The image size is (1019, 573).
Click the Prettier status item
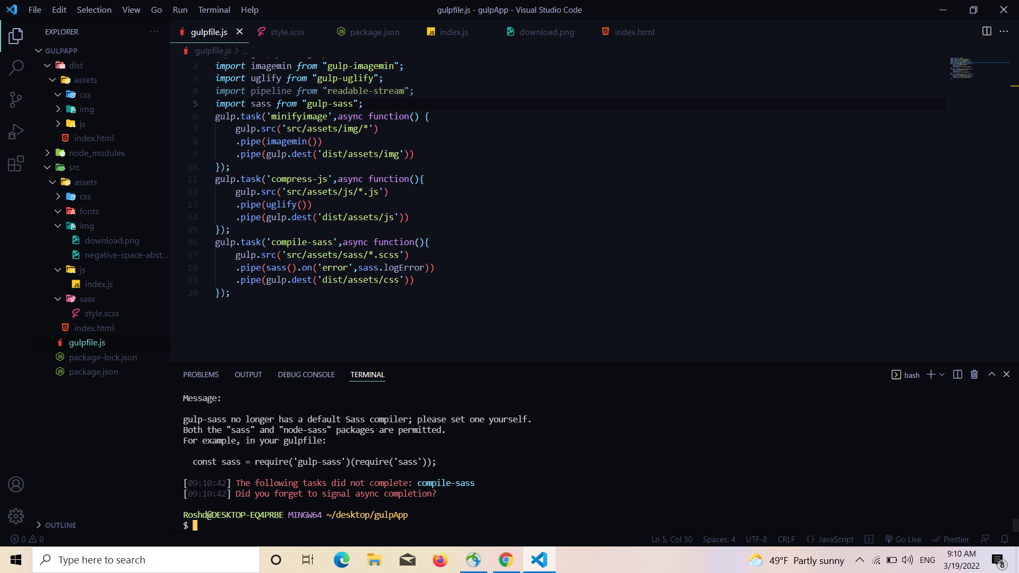951,539
